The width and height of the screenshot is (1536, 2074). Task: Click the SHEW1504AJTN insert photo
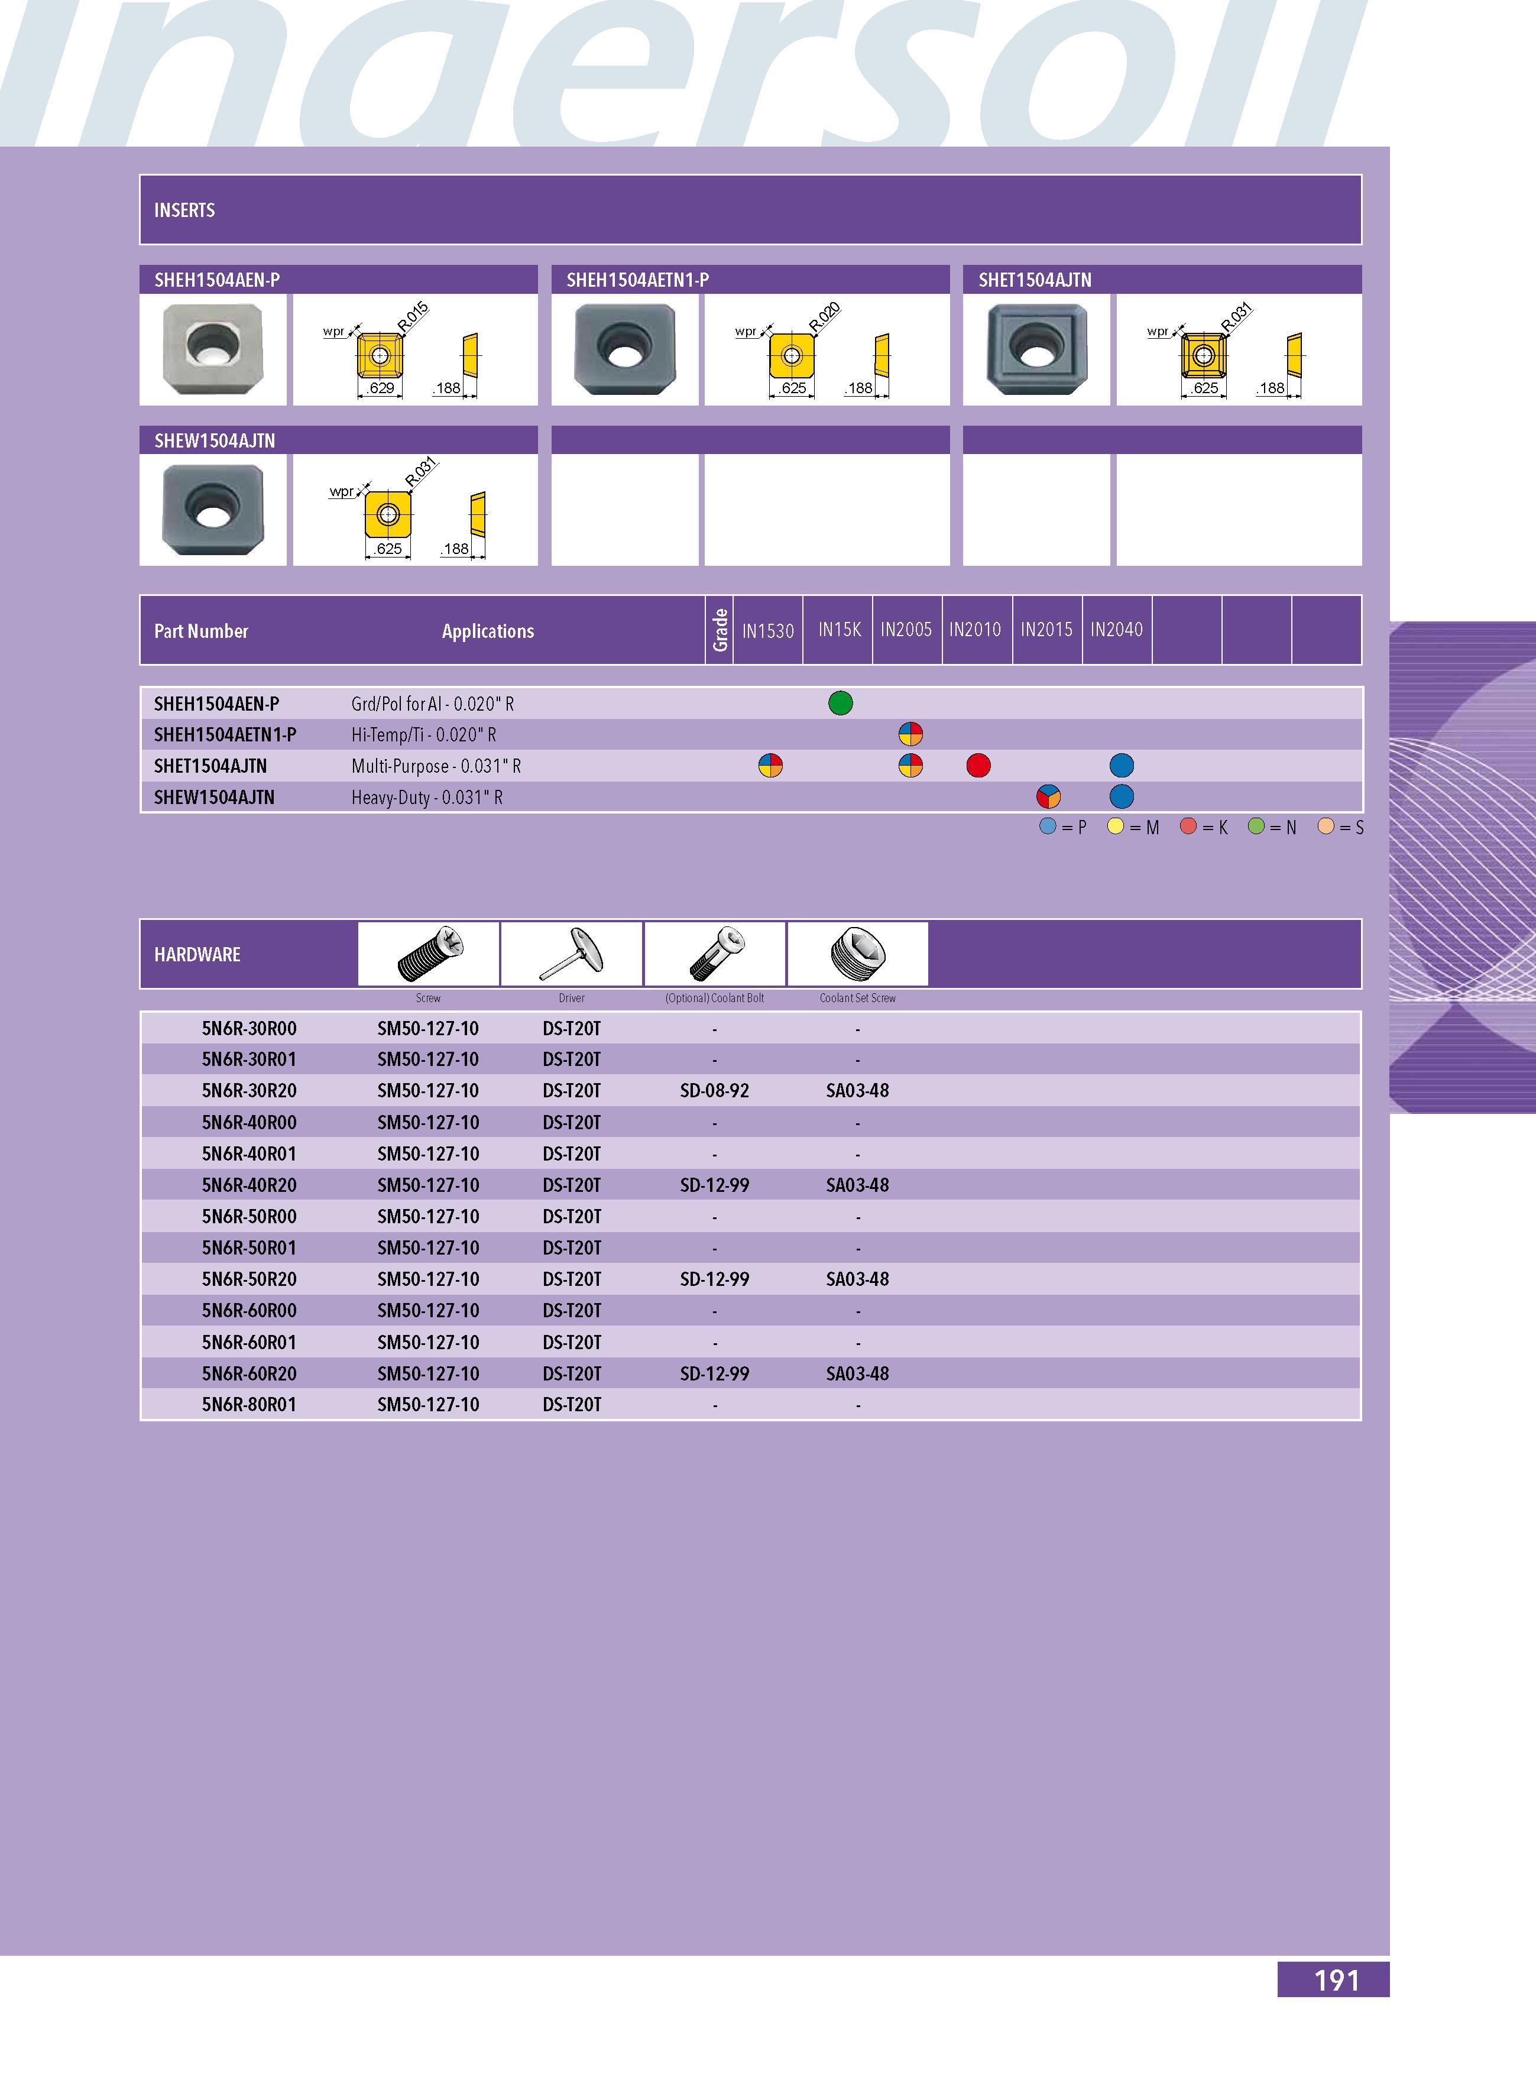[213, 510]
